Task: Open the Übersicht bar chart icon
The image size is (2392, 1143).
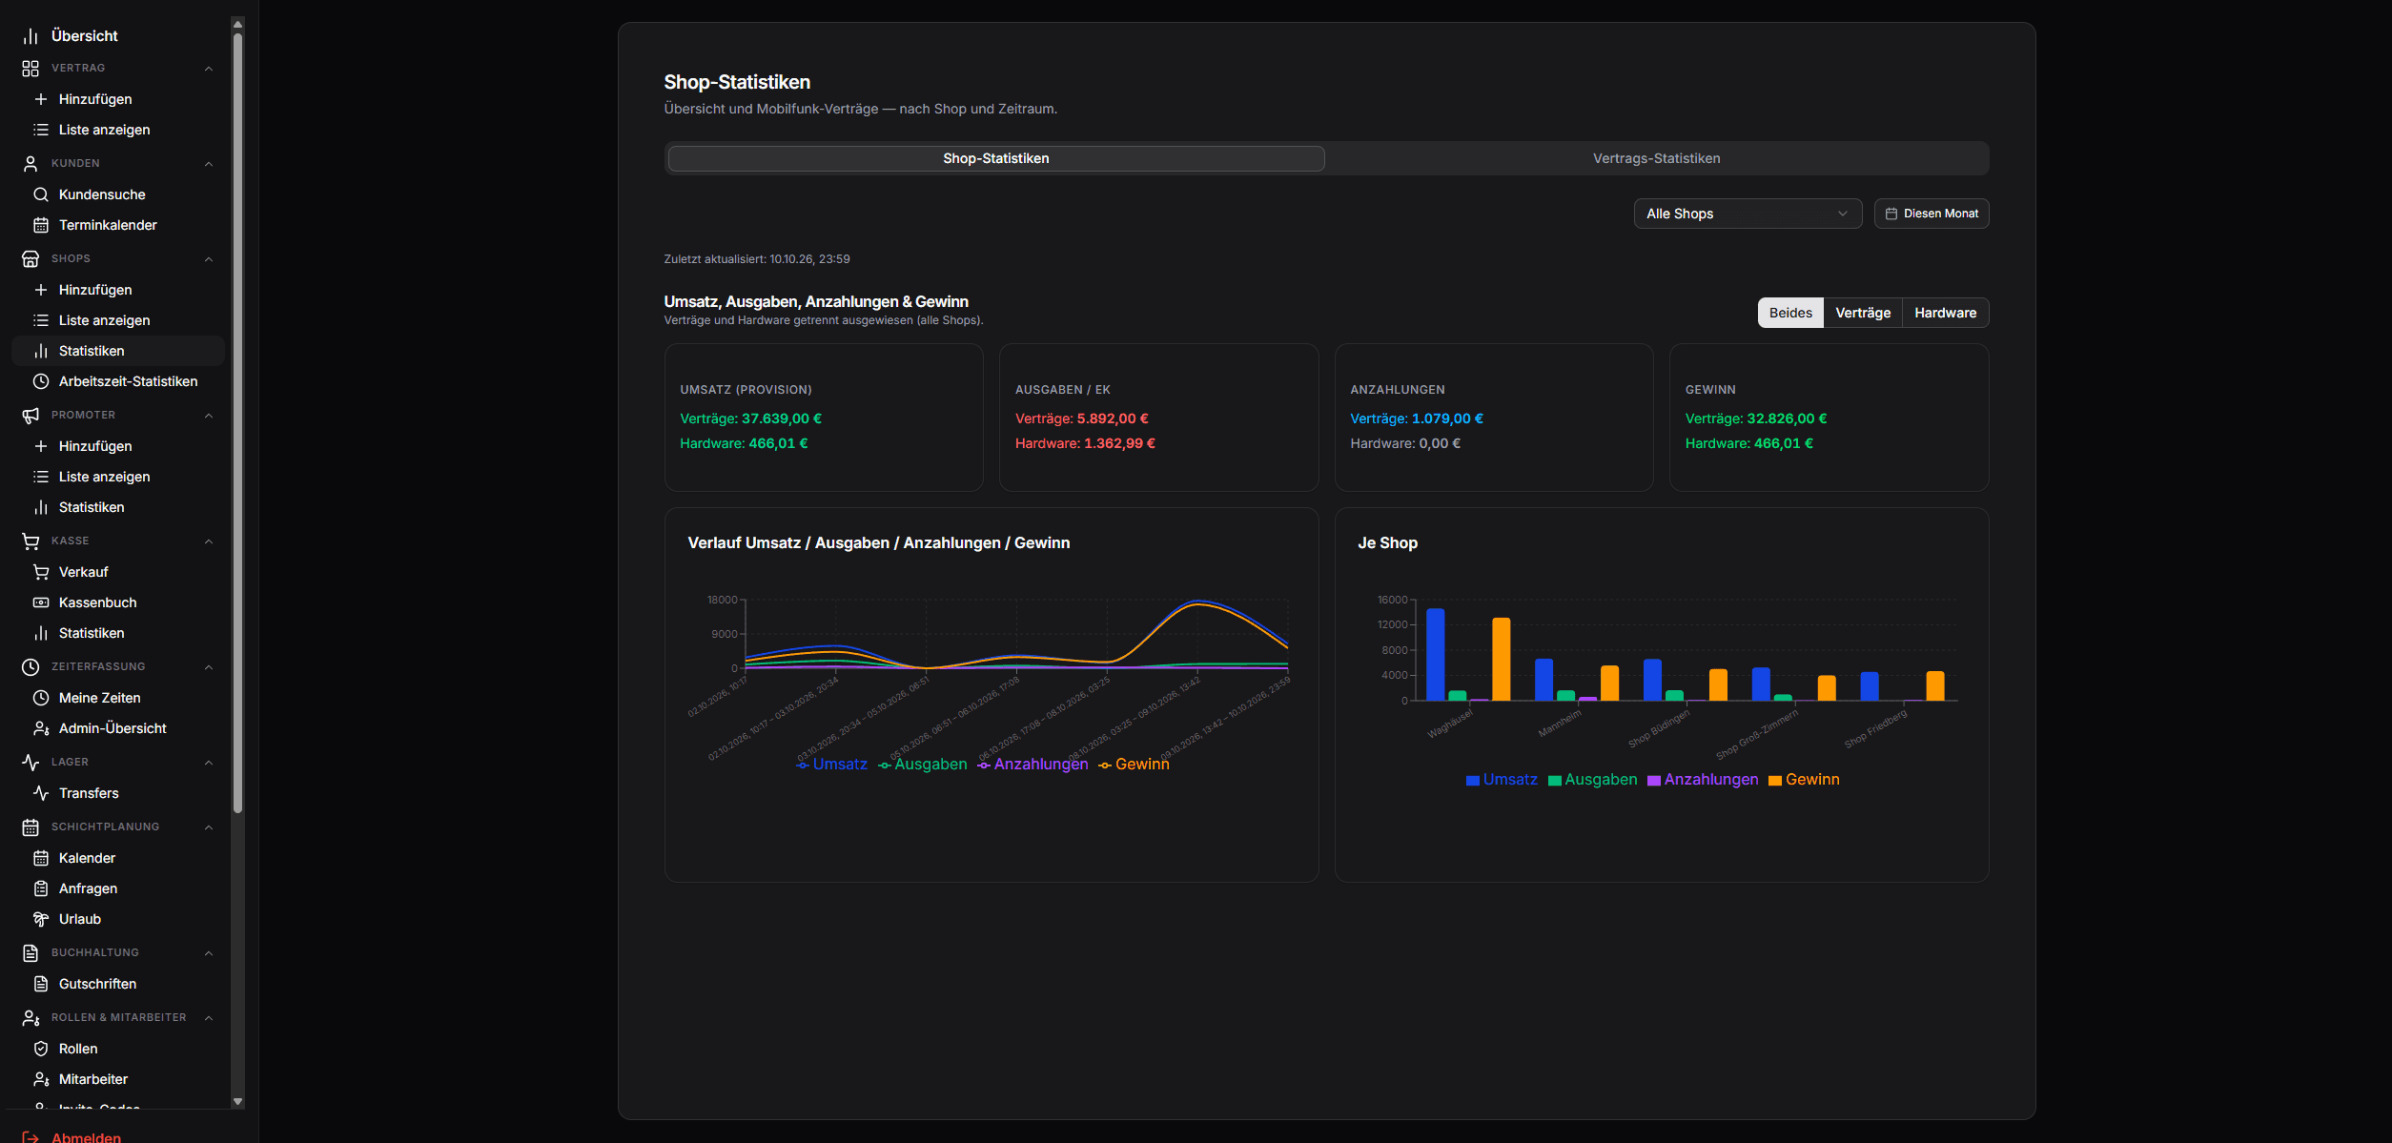Action: tap(31, 36)
